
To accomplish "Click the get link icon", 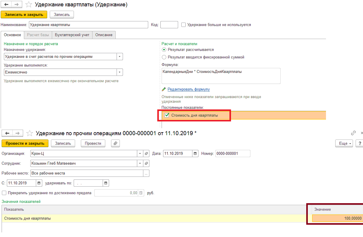I will 353,133.
